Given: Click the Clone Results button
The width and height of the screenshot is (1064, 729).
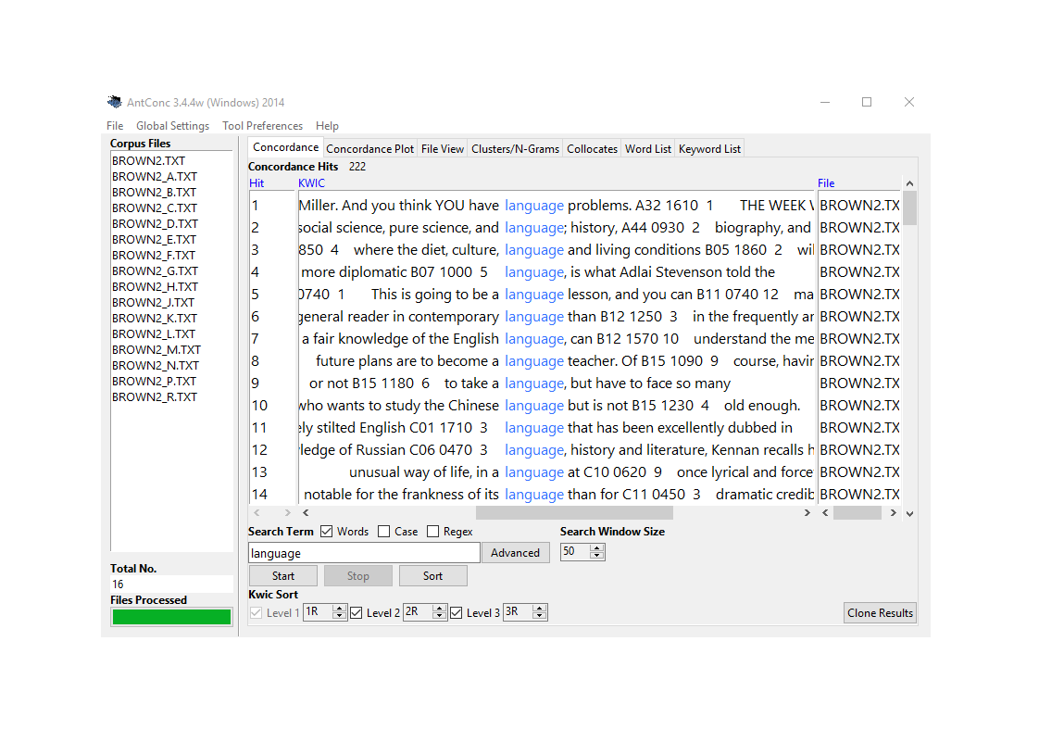Looking at the screenshot, I should coord(880,612).
